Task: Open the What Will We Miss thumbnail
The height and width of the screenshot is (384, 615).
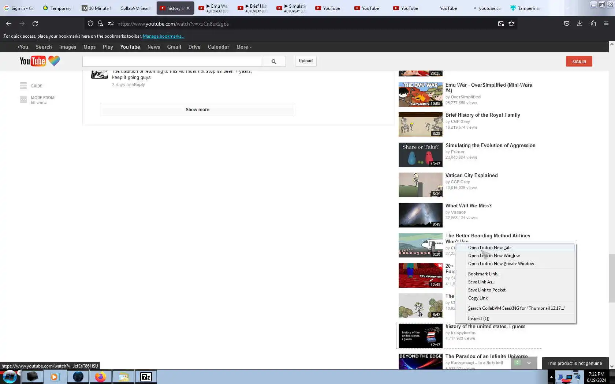Action: 420,215
